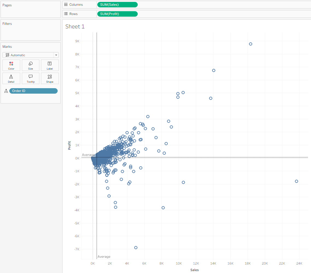Click the Detail marks card

point(11,79)
